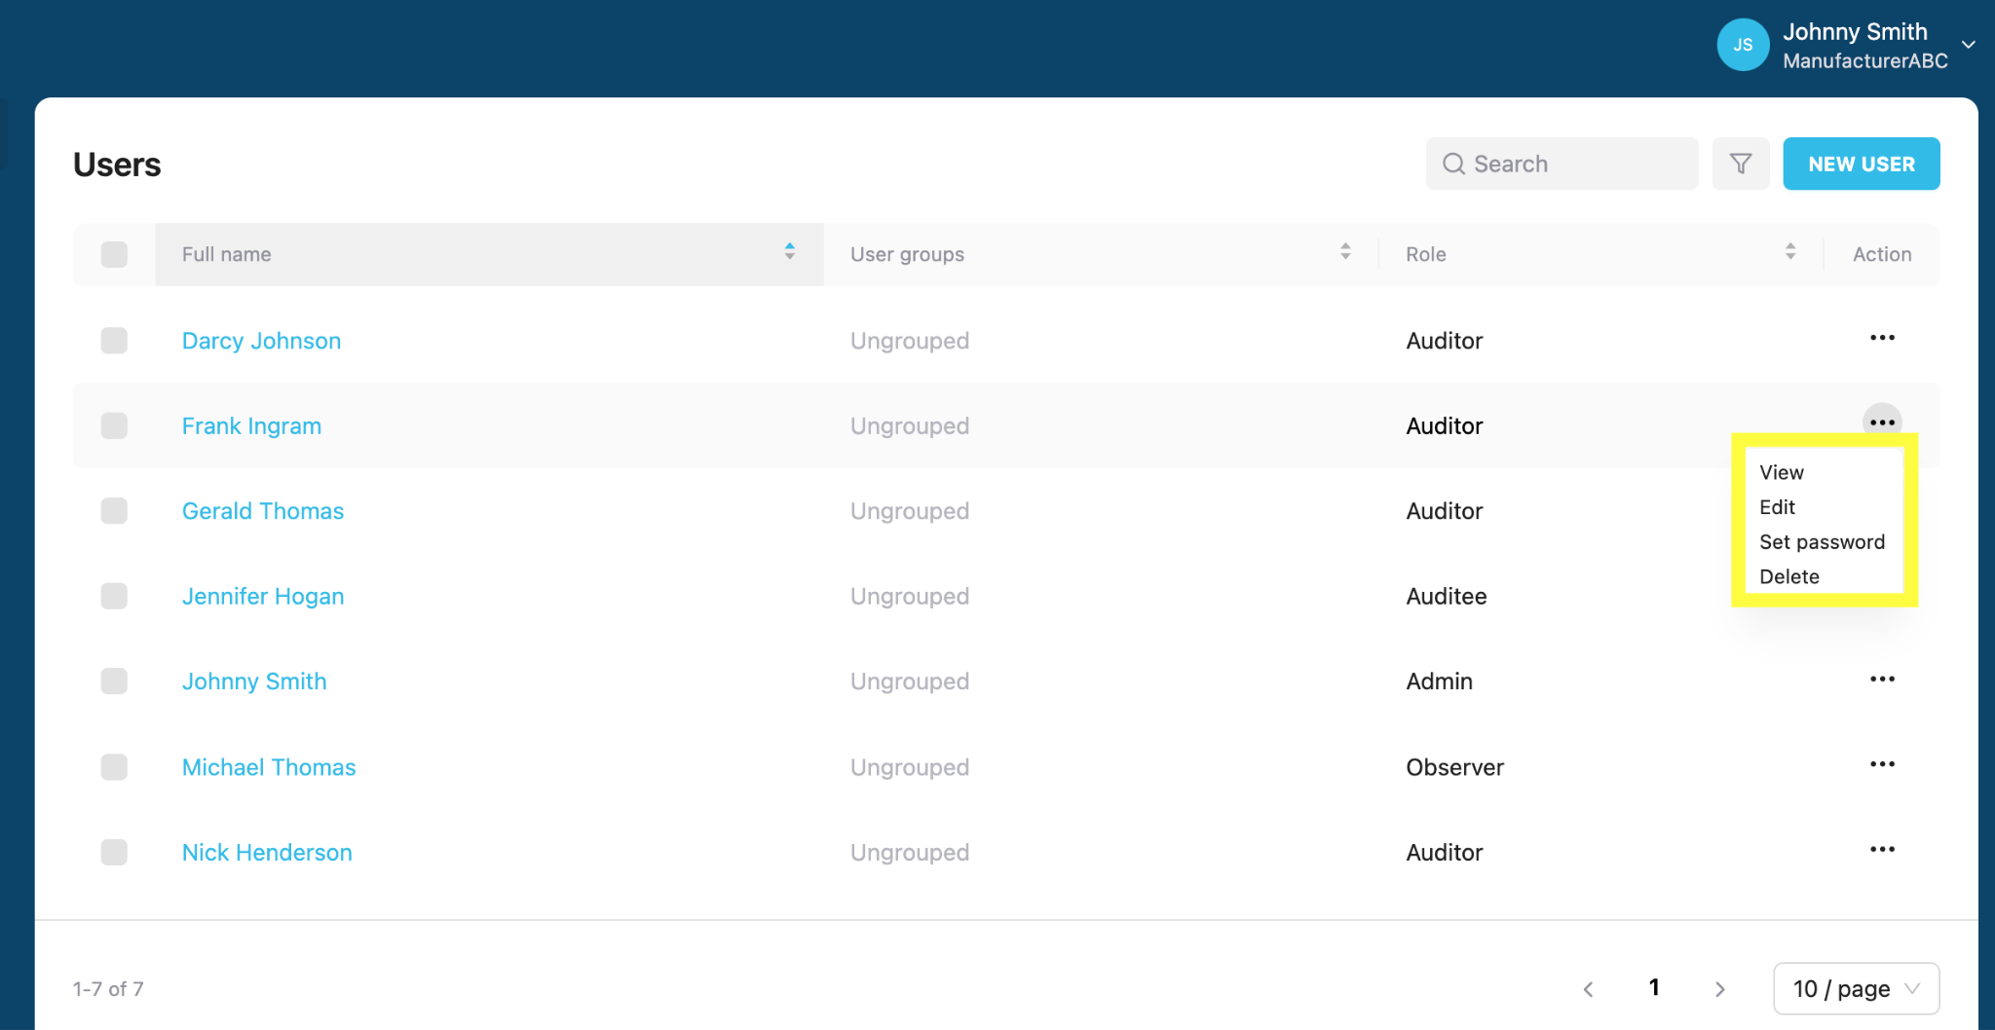Open actions menu for Nick Henderson

click(1882, 849)
